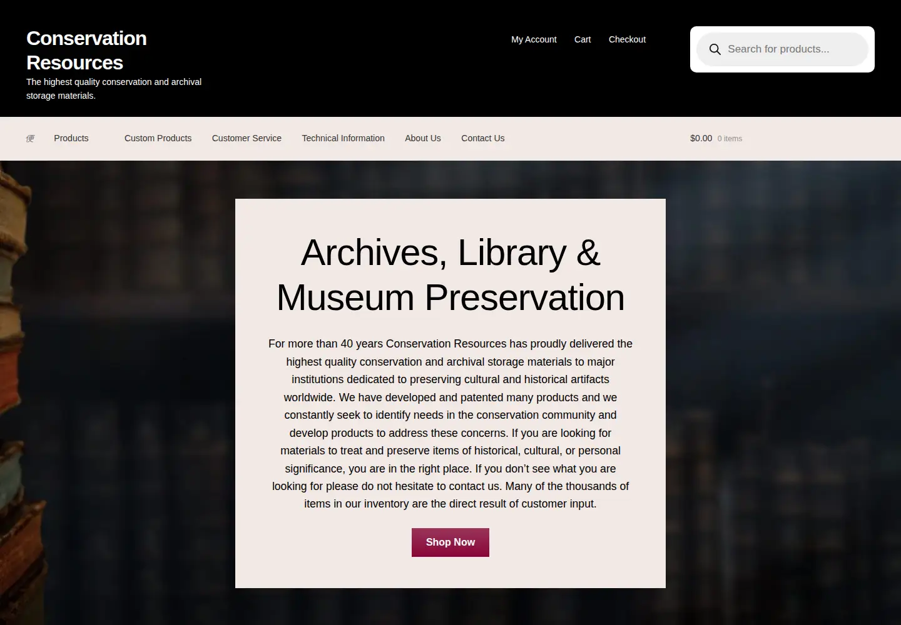Open the Custom Products page
901x625 pixels.
158,138
